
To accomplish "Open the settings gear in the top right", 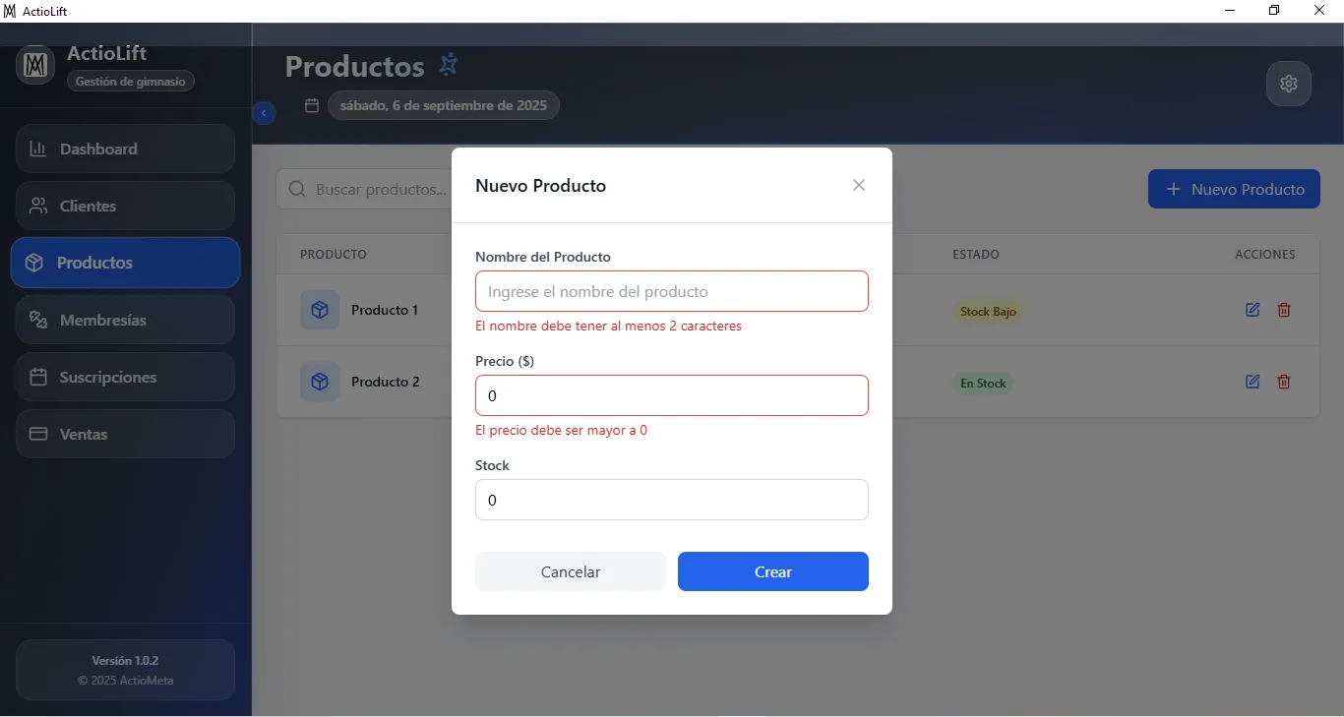I will [1289, 84].
